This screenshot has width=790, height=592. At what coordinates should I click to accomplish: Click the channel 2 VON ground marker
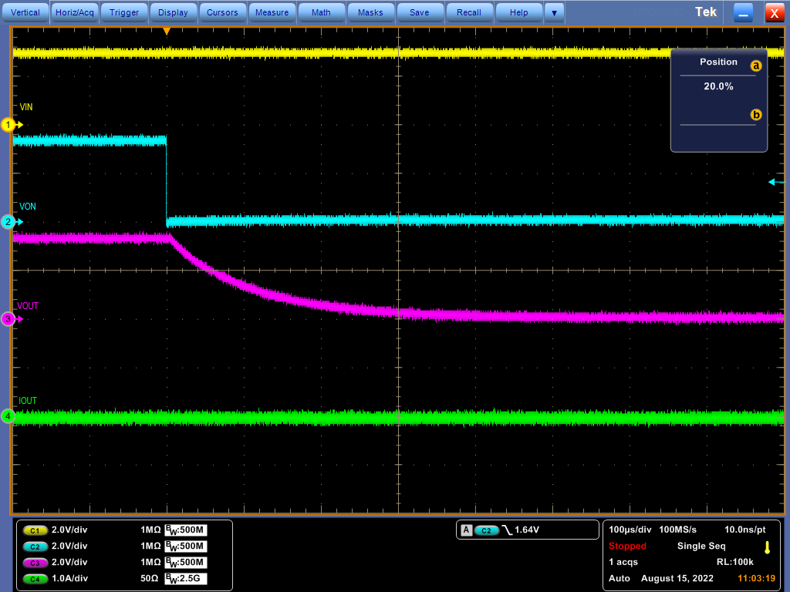[x=9, y=221]
